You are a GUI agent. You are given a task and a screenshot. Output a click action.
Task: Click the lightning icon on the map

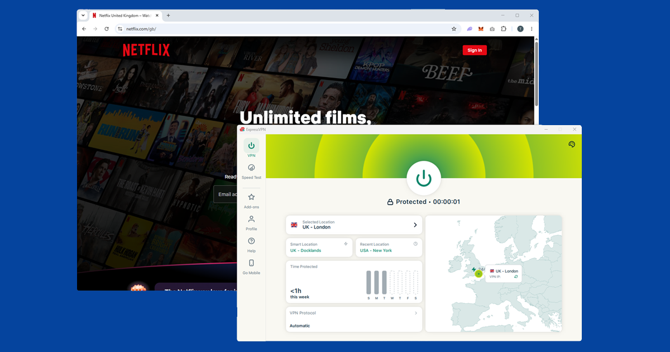[x=474, y=269]
